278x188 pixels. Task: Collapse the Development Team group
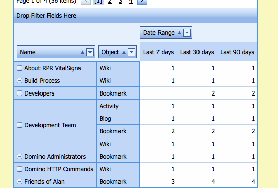pyautogui.click(x=19, y=125)
